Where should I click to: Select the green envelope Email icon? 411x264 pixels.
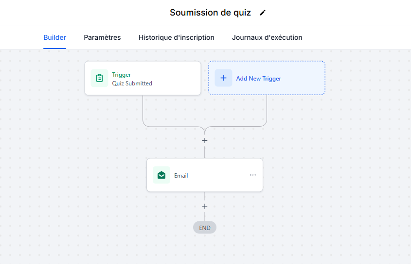161,175
